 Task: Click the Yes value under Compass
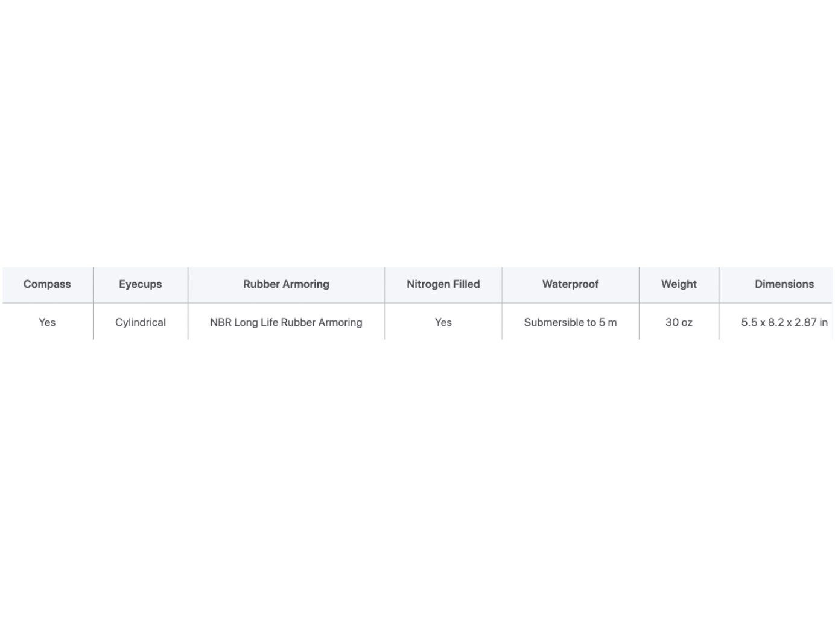coord(47,322)
